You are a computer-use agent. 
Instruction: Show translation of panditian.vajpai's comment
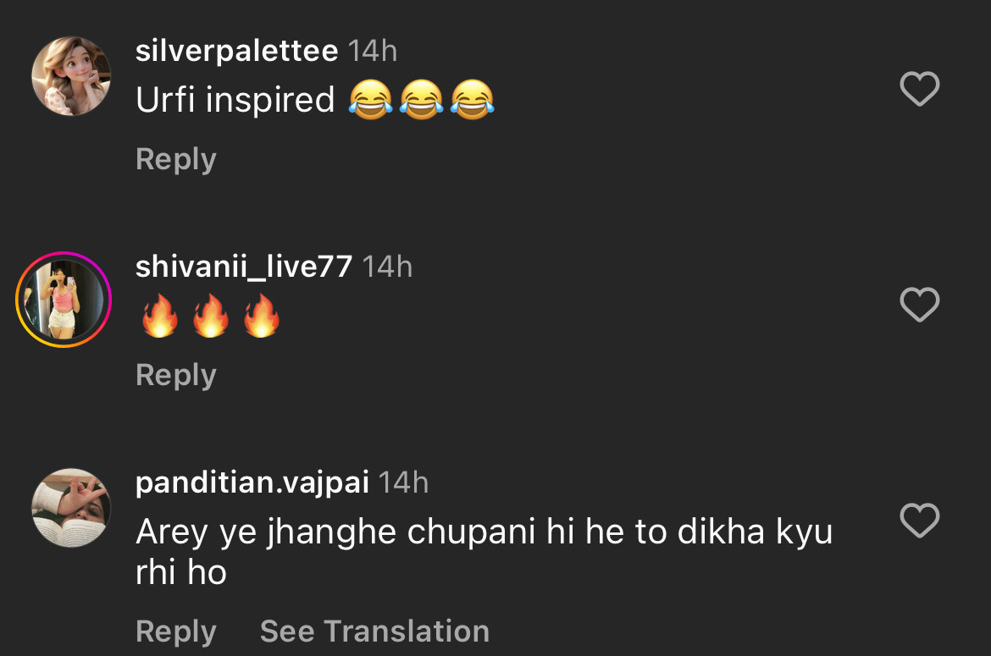click(x=374, y=631)
